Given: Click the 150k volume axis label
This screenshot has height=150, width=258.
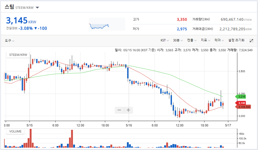Looking at the screenshot, I should (241, 134).
